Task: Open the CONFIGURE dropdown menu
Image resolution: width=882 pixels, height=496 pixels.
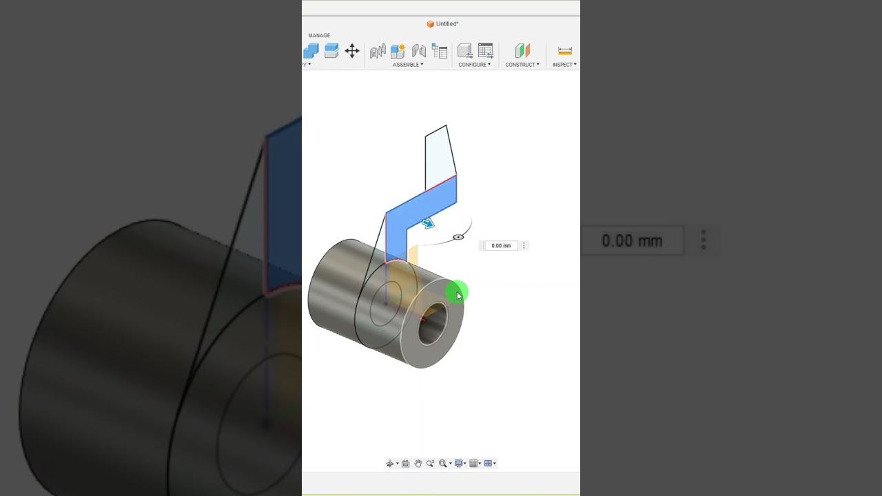Action: (475, 65)
